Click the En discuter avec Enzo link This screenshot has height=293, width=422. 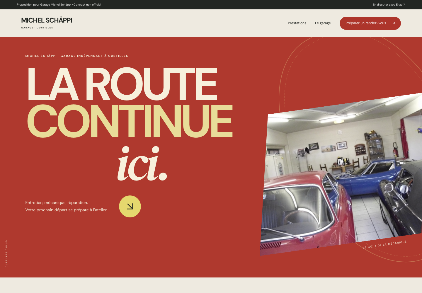click(x=389, y=5)
